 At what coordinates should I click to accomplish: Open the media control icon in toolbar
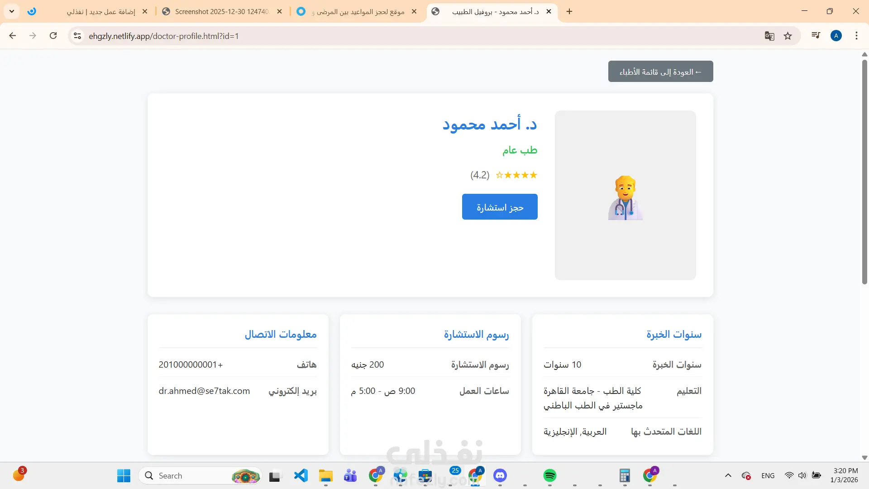pyautogui.click(x=816, y=35)
